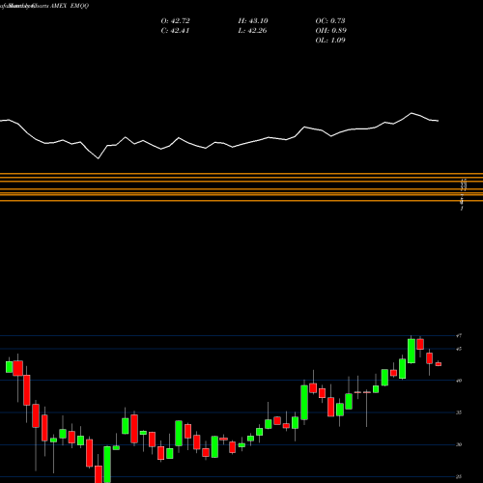Click the '47' price axis label
This screenshot has width=483, height=483.
[x=459, y=336]
